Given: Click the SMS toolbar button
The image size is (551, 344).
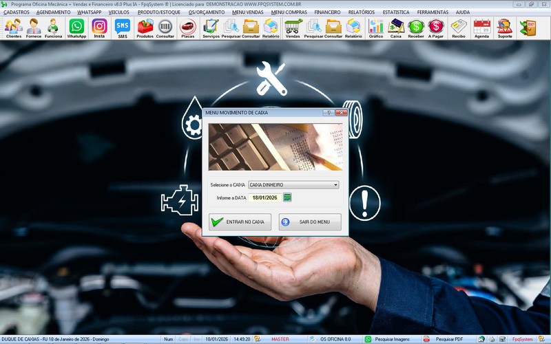Looking at the screenshot, I should pyautogui.click(x=123, y=28).
